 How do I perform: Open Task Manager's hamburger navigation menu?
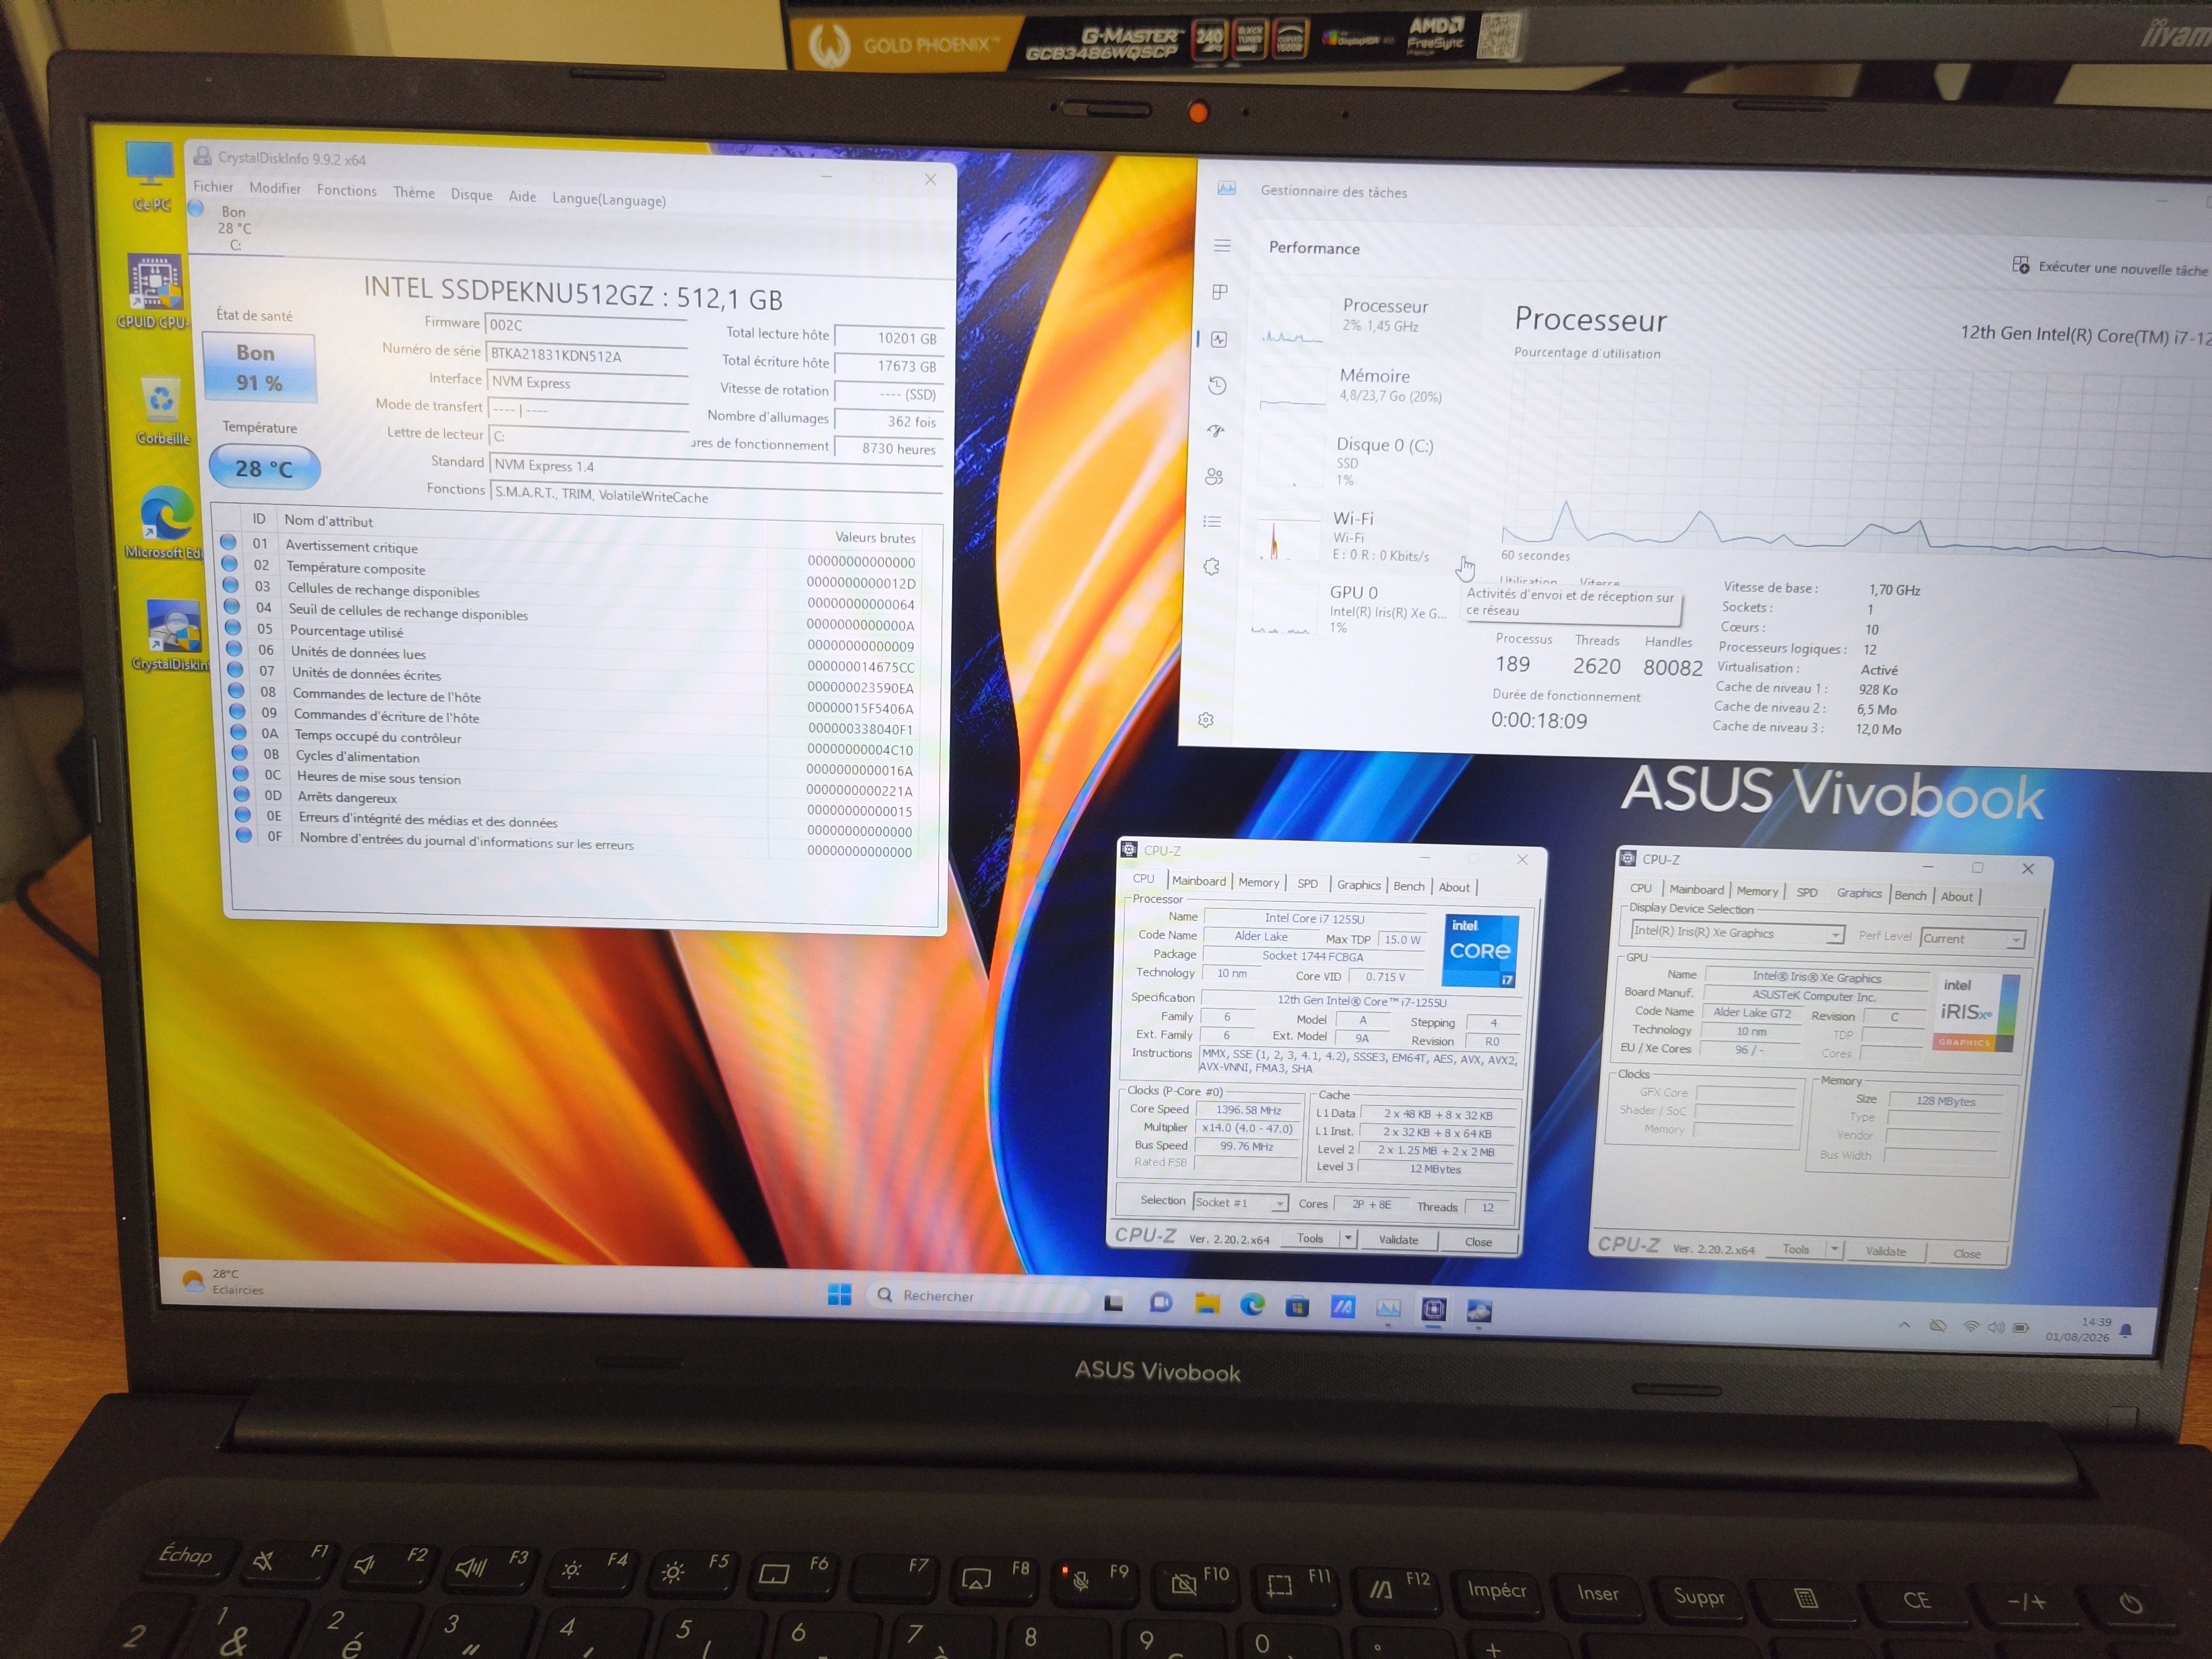tap(1222, 246)
